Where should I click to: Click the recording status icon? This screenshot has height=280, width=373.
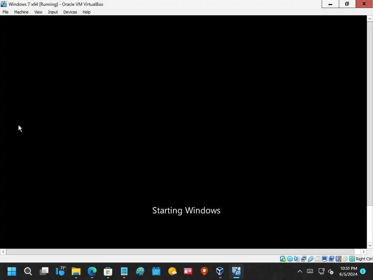tap(331, 259)
